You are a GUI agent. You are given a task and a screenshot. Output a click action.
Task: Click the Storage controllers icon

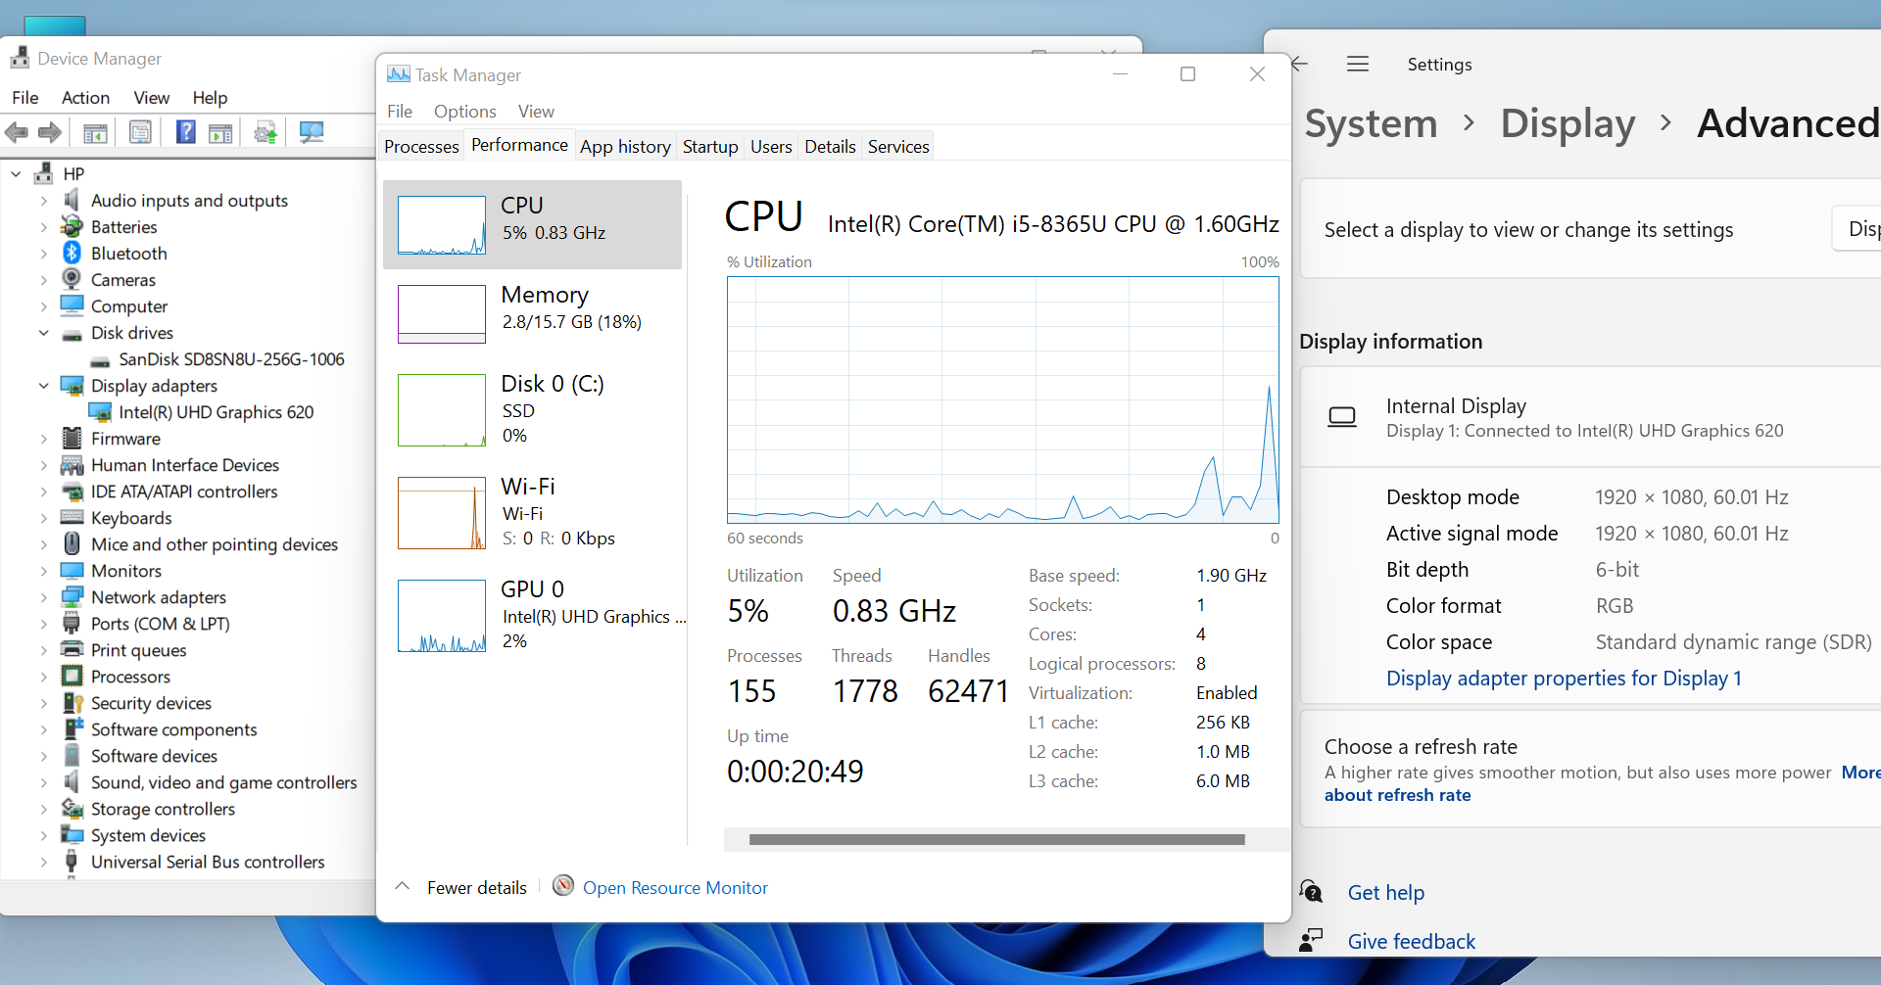tap(72, 808)
